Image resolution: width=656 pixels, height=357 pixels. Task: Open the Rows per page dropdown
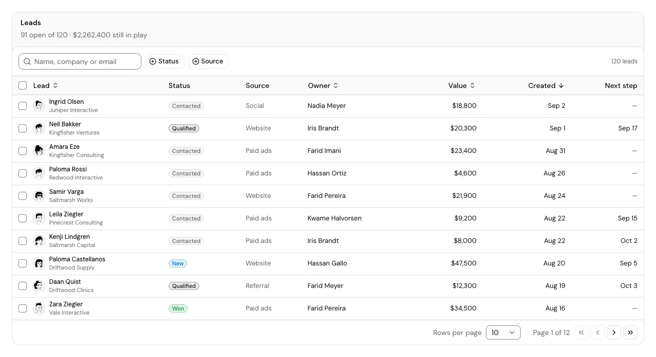point(503,332)
